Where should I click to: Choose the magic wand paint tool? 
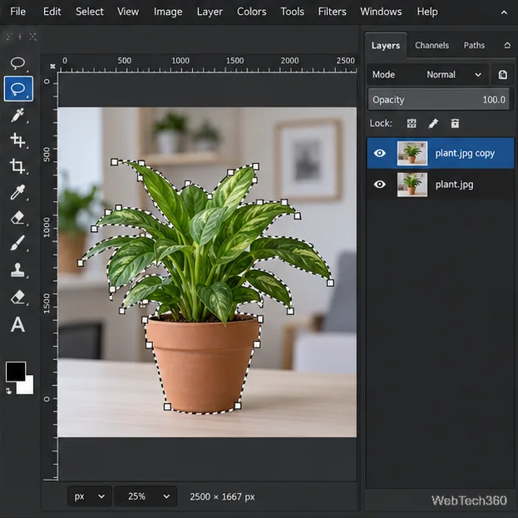(x=17, y=115)
